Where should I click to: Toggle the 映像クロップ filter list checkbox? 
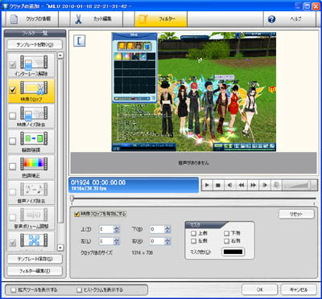point(13,90)
